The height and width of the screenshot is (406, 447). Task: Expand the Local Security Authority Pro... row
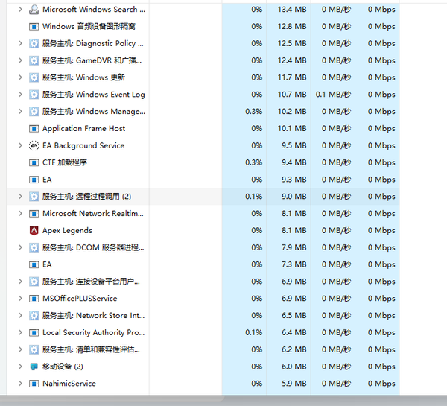click(20, 332)
